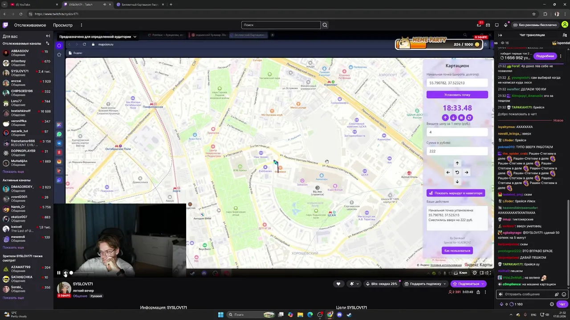
Task: Follow channel with heart button
Action: tap(338, 284)
